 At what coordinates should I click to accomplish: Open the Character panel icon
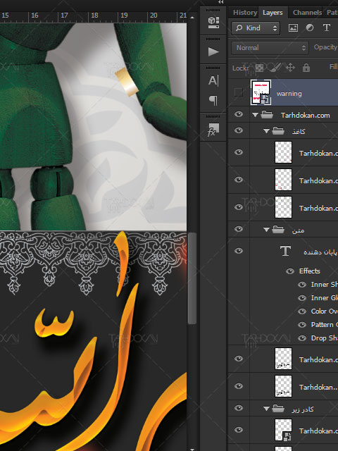tap(213, 81)
